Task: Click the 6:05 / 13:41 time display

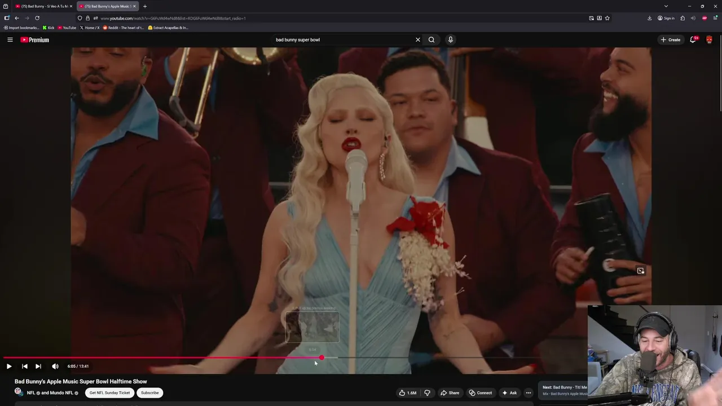Action: (x=78, y=367)
